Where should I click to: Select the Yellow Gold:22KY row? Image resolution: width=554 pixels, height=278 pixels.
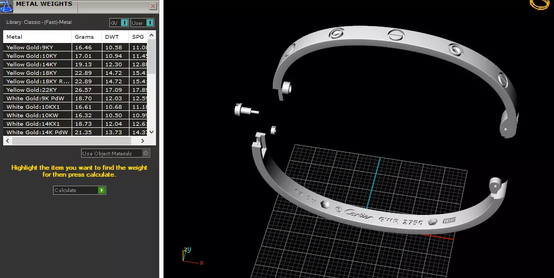[75, 90]
